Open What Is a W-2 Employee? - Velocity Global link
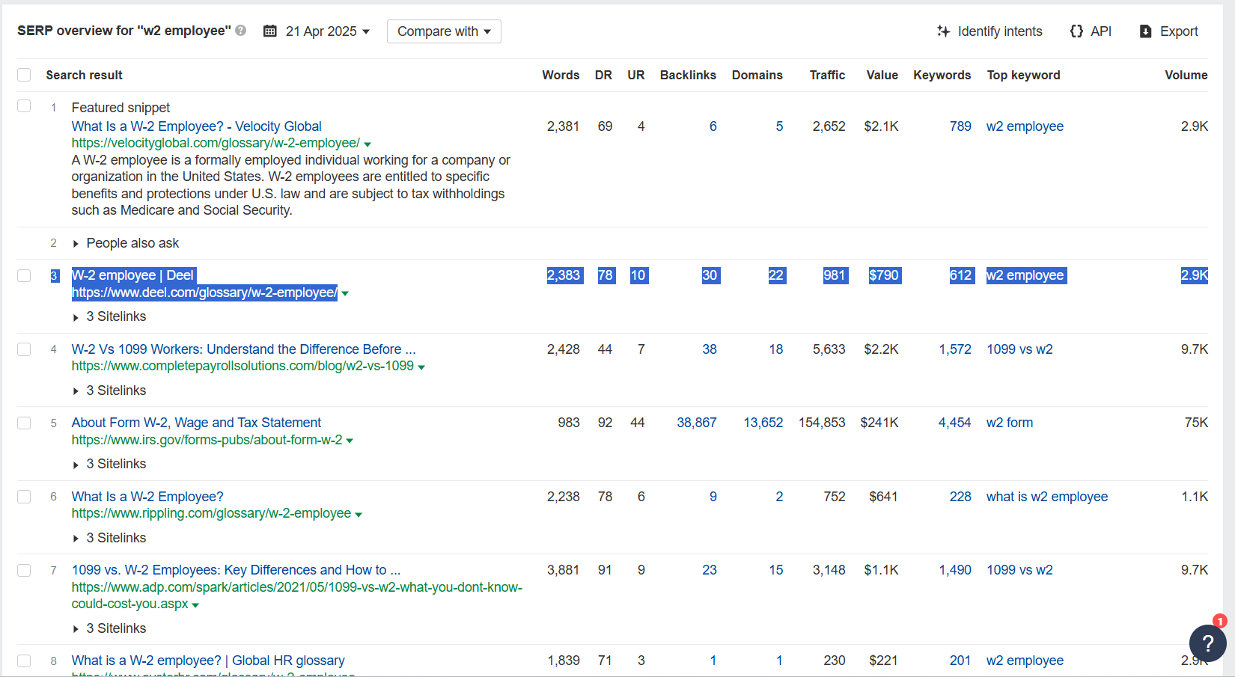The height and width of the screenshot is (677, 1235). 196,126
